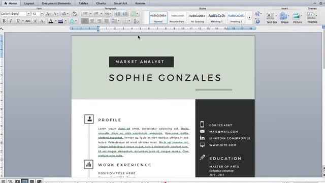Toggle underline formatting
The height and width of the screenshot is (183, 325).
18,21
